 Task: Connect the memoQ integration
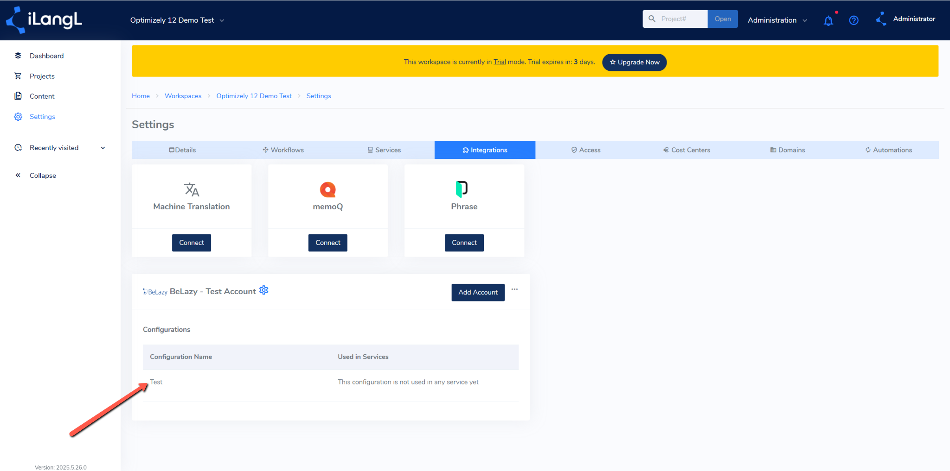pos(328,243)
